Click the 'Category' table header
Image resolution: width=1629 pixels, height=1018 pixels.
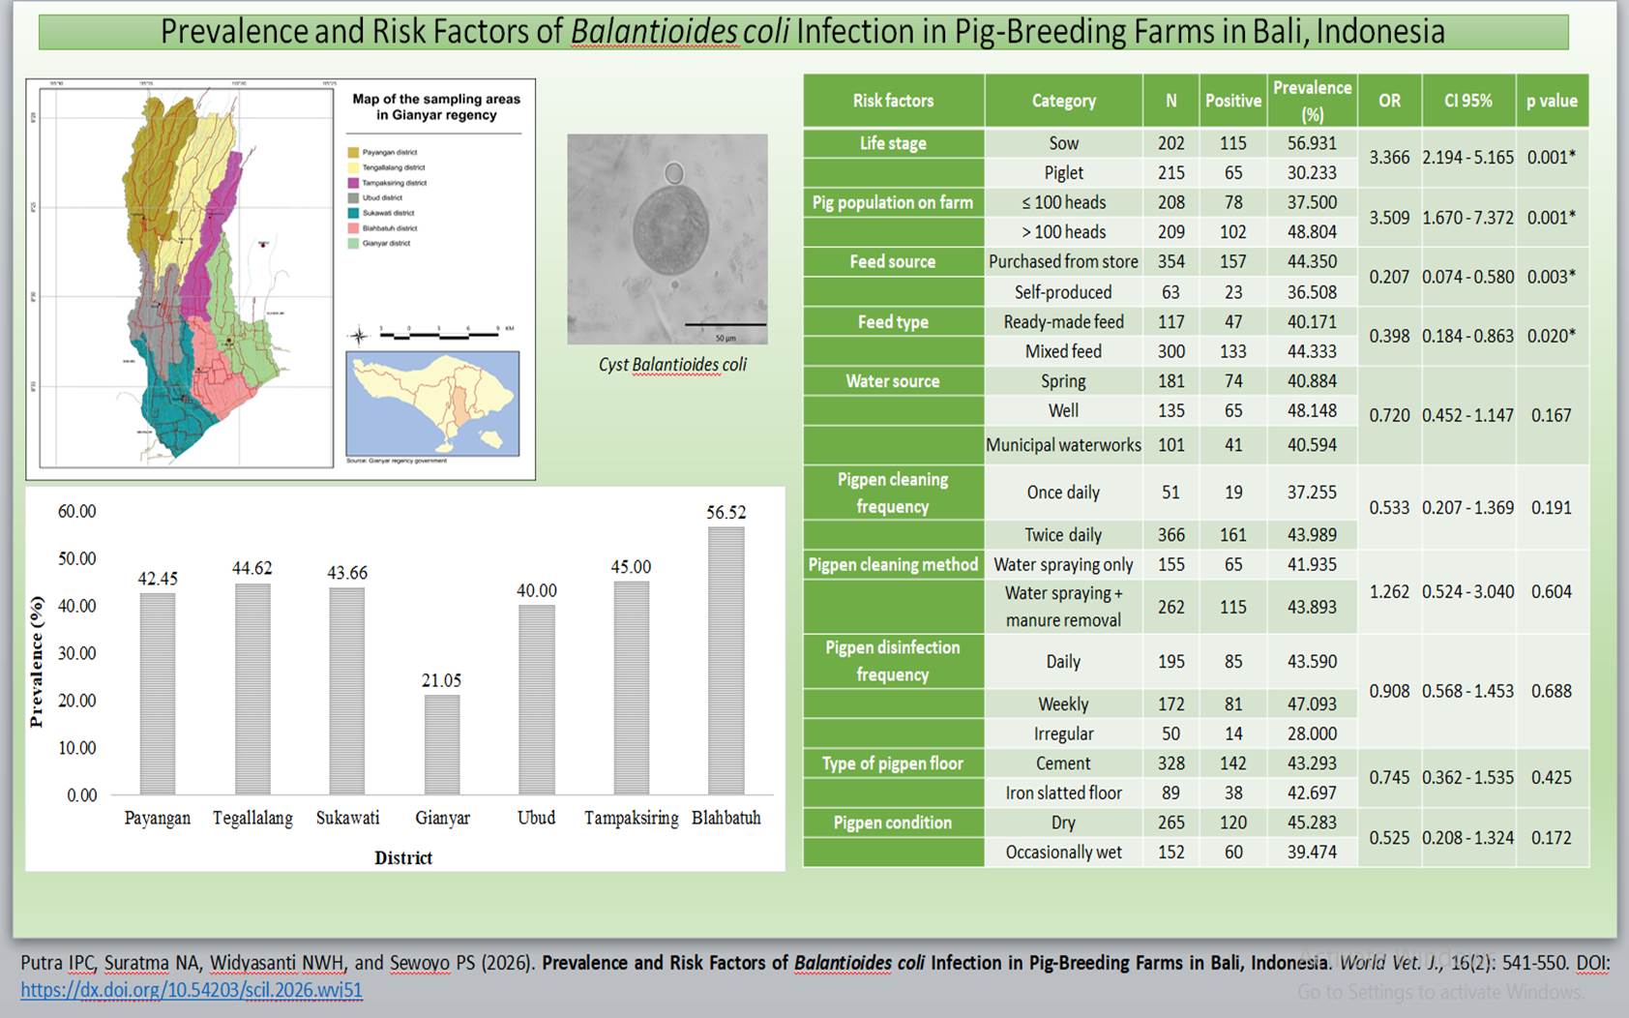[x=1063, y=101]
